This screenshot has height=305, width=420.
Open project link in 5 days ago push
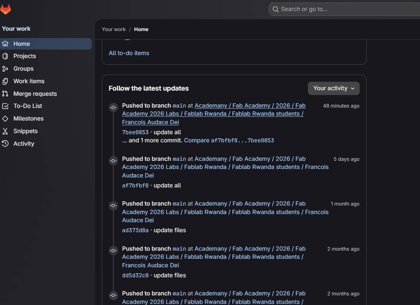(225, 167)
